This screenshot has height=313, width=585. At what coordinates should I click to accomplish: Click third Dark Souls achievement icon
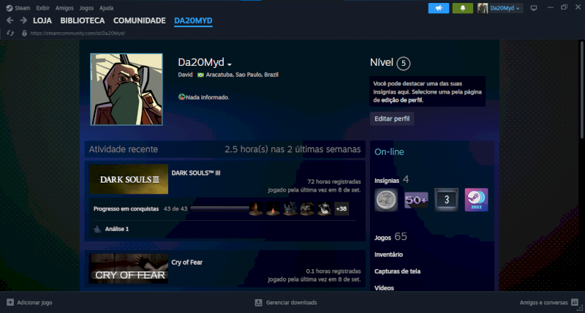pyautogui.click(x=290, y=209)
